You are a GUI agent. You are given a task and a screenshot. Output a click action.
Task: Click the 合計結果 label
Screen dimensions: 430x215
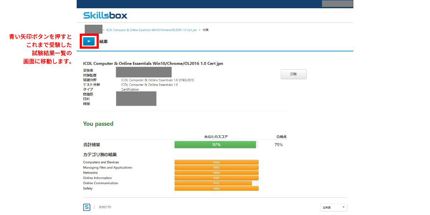point(92,145)
